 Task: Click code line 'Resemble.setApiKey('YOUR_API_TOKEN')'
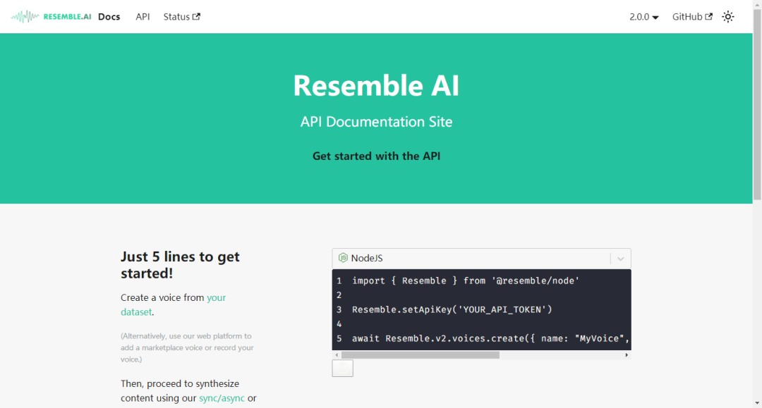[x=452, y=309]
